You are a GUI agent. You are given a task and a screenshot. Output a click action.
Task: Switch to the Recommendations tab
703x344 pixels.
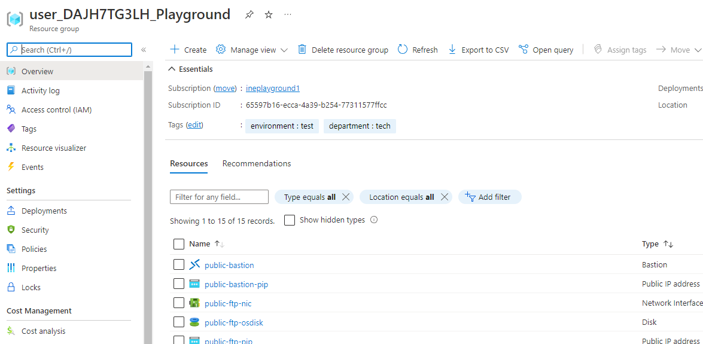point(257,164)
